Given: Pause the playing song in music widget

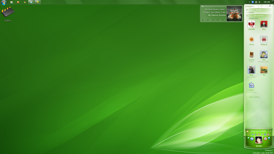Looking at the screenshot, I should 213,20.
